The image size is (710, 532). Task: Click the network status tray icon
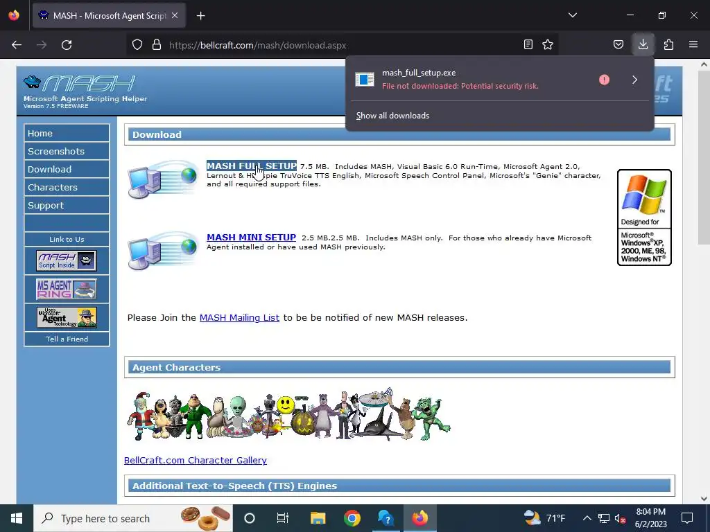pyautogui.click(x=604, y=518)
